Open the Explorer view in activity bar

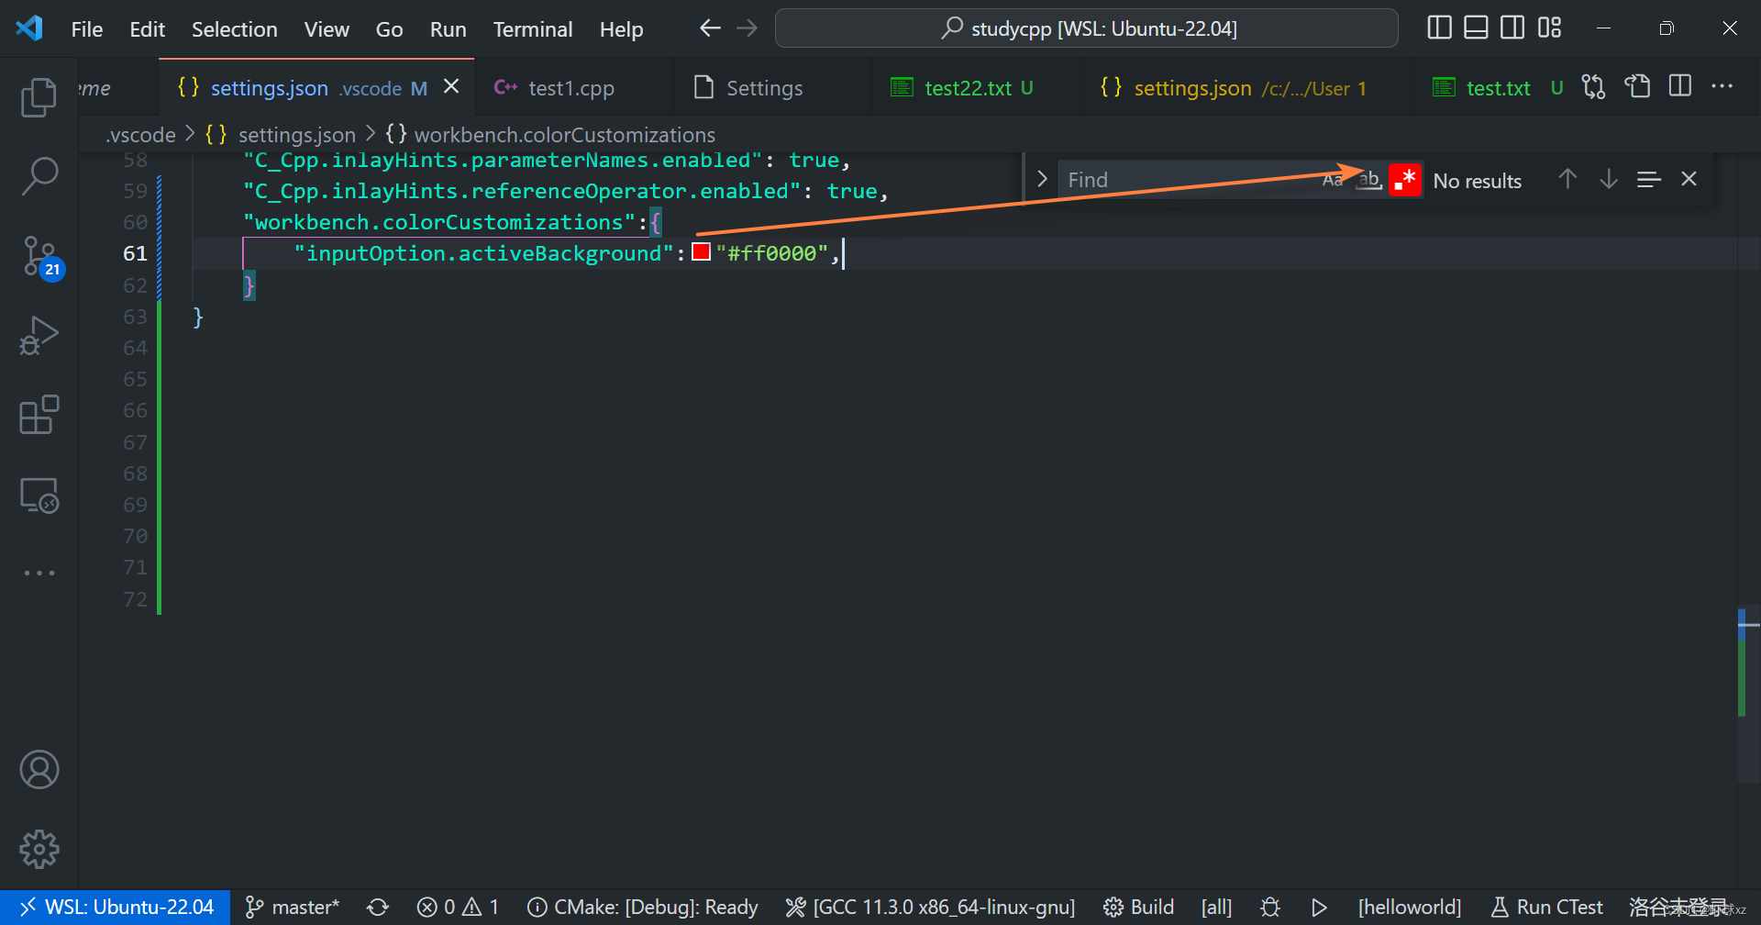pos(39,97)
